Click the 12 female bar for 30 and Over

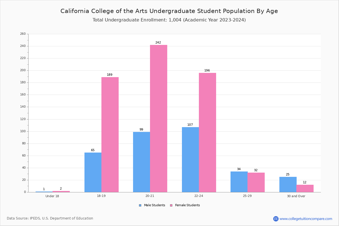[305, 188]
